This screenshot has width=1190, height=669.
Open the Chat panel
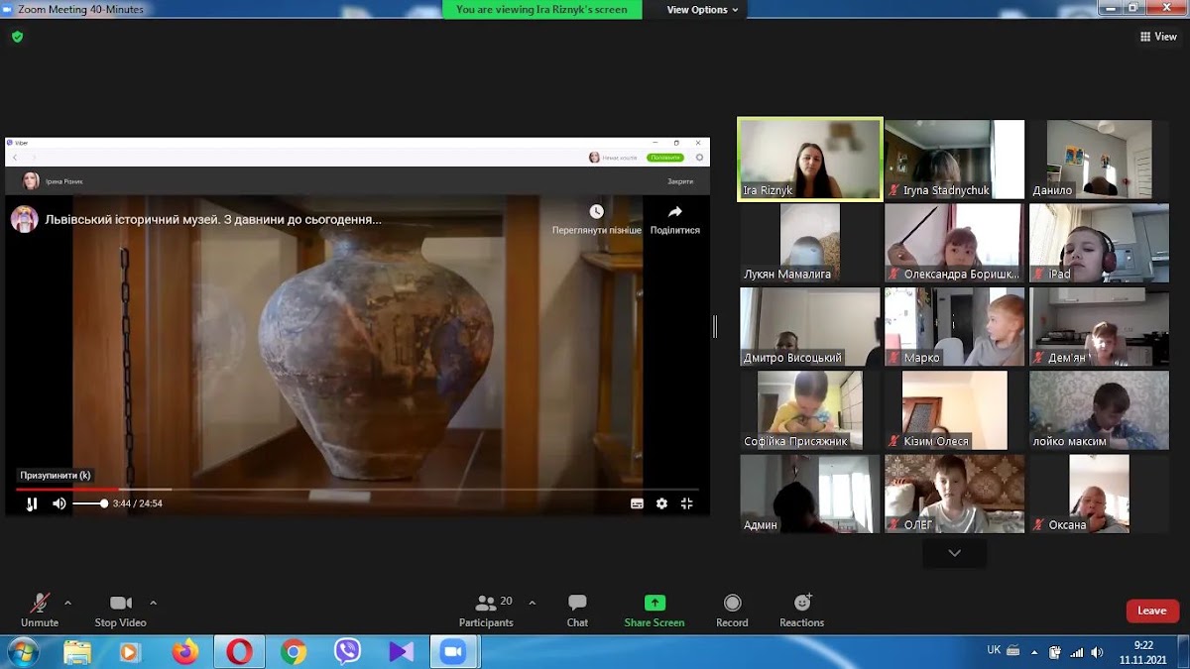tap(577, 611)
